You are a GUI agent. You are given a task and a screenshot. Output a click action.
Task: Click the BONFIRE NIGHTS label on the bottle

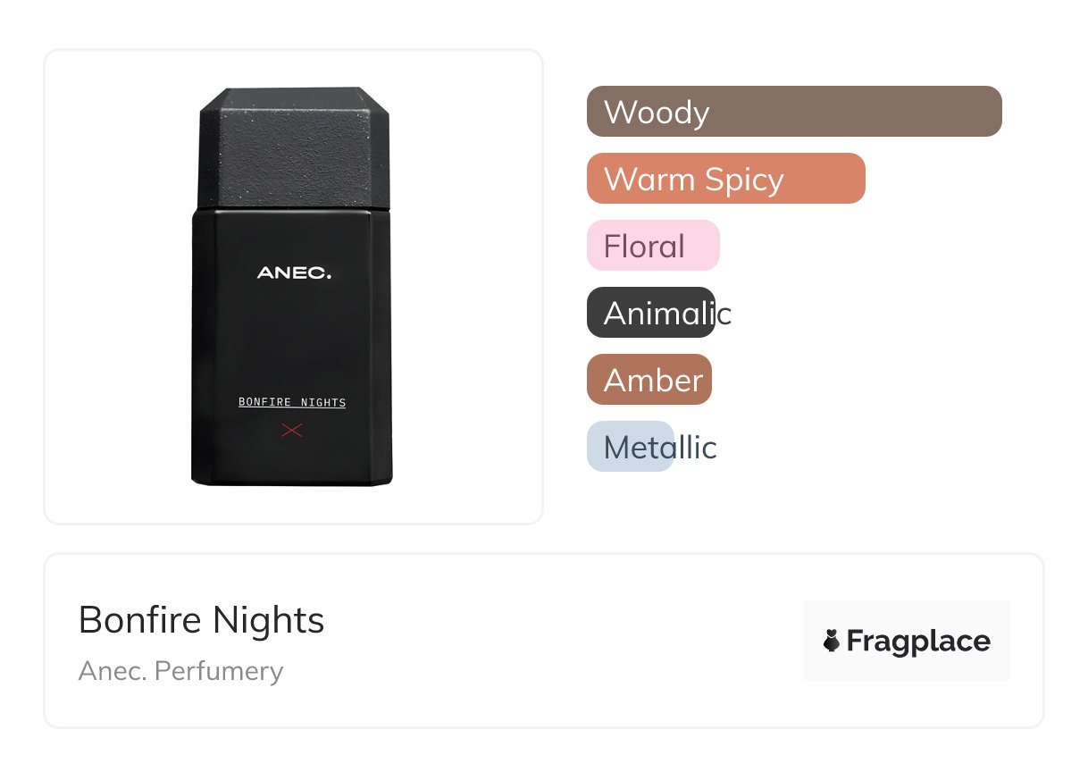292,403
